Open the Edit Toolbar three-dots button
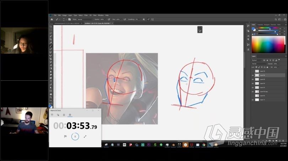The image size is (288, 161). (51, 100)
